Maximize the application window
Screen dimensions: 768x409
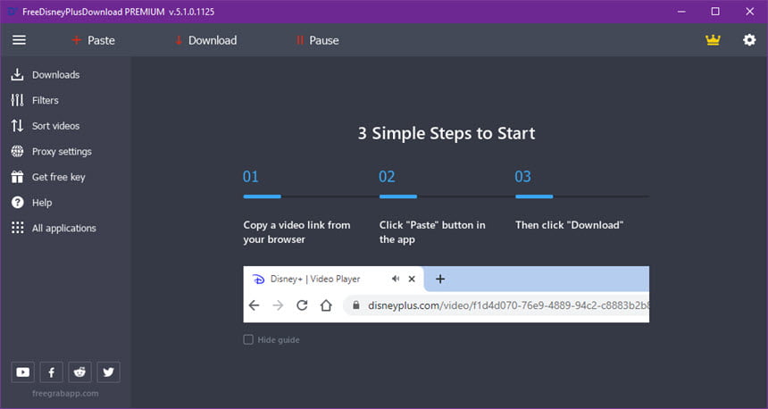[x=715, y=12]
